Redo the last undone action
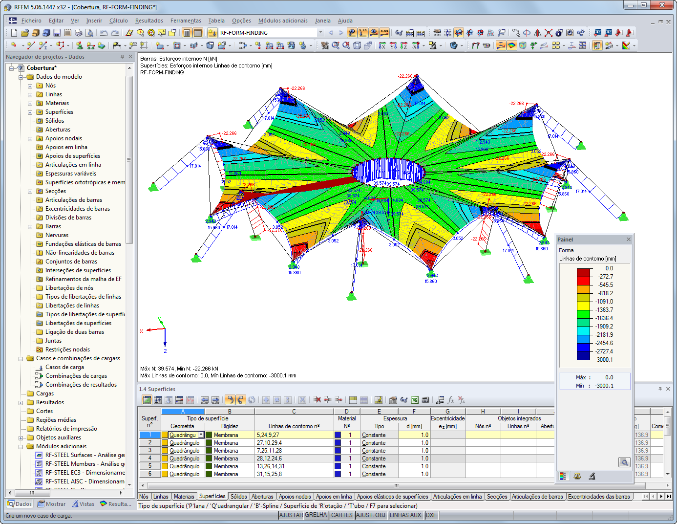The height and width of the screenshot is (524, 677). 115,33
